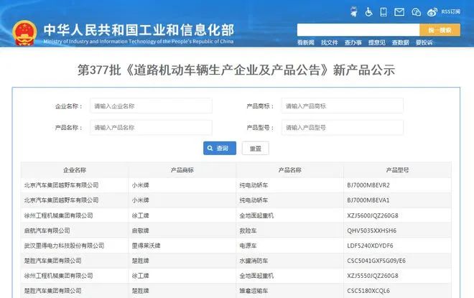Open the Weibo icon in header

pos(432,12)
